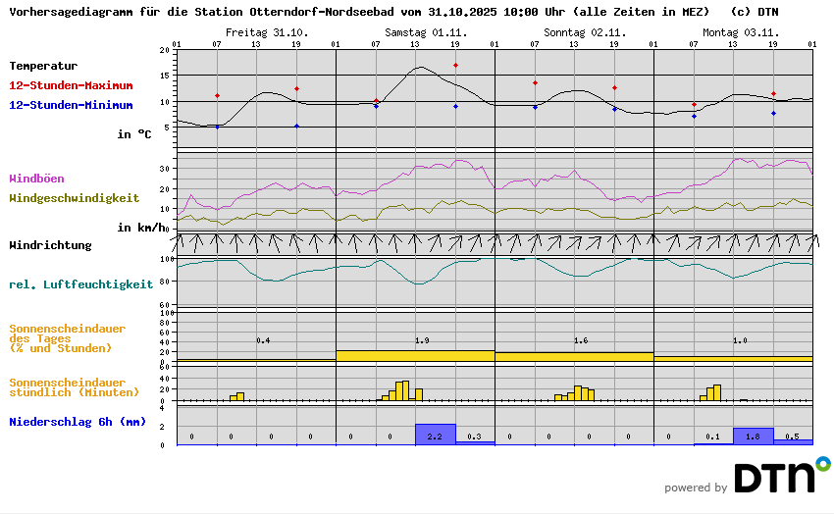Click the Temperatur legend label
Viewport: 834px width, 514px height.
[43, 66]
